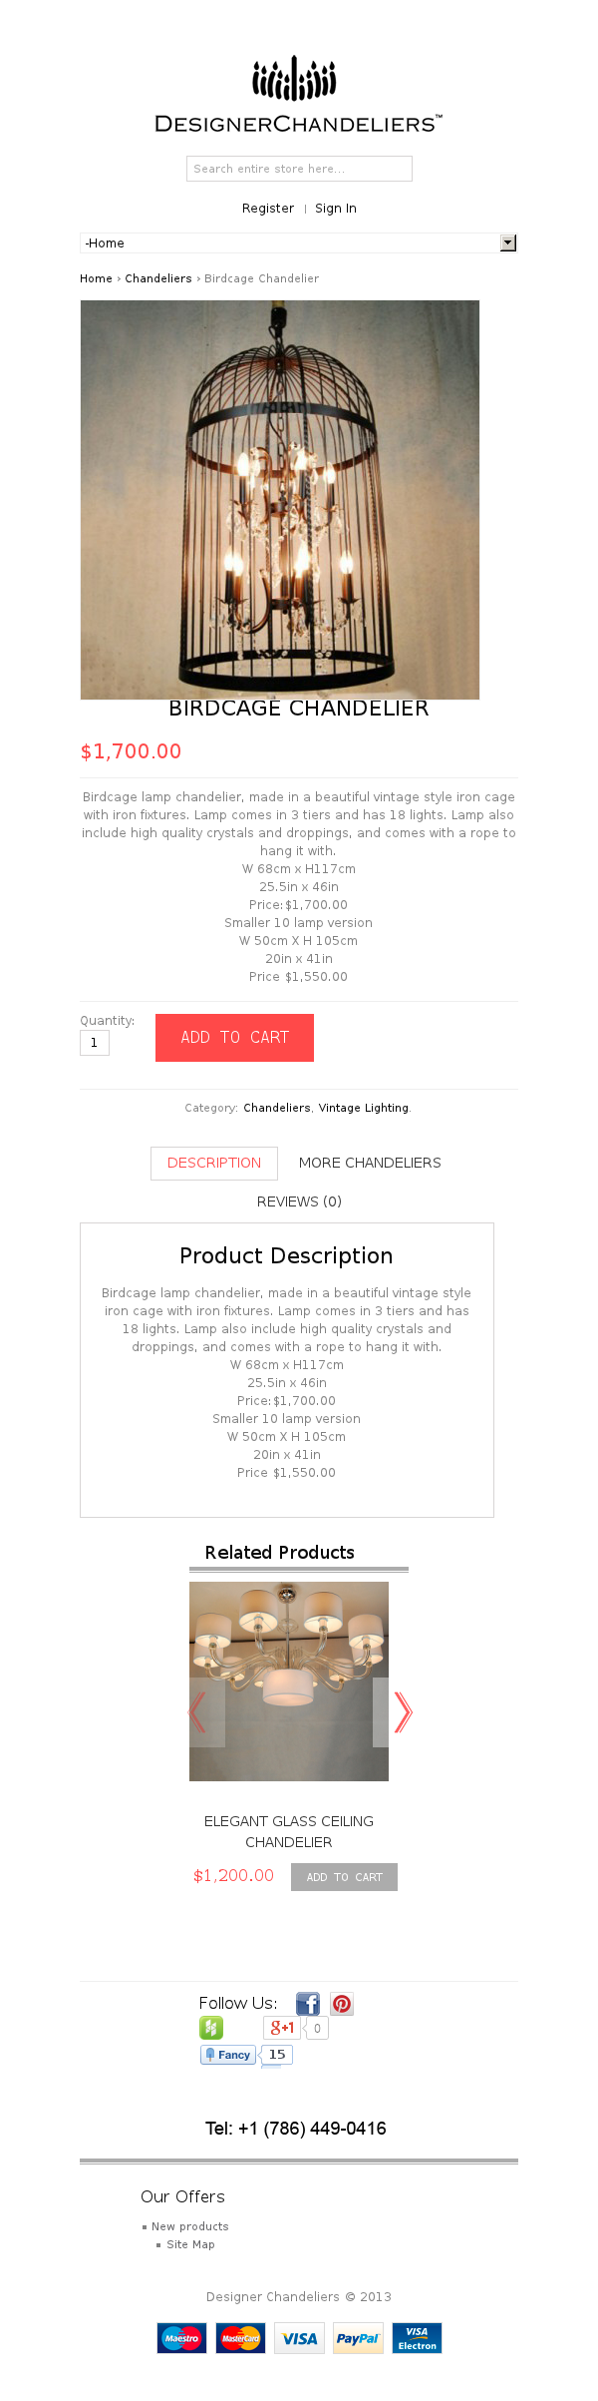This screenshot has height=2401, width=598.
Task: Focus the store search field
Action: [x=299, y=169]
